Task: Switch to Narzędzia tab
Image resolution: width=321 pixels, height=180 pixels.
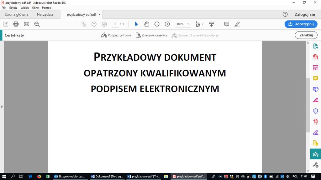Action: coord(45,14)
